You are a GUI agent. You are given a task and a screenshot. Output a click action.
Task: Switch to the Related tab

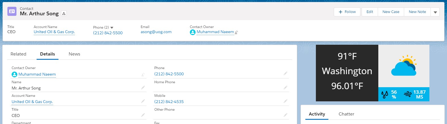18,54
